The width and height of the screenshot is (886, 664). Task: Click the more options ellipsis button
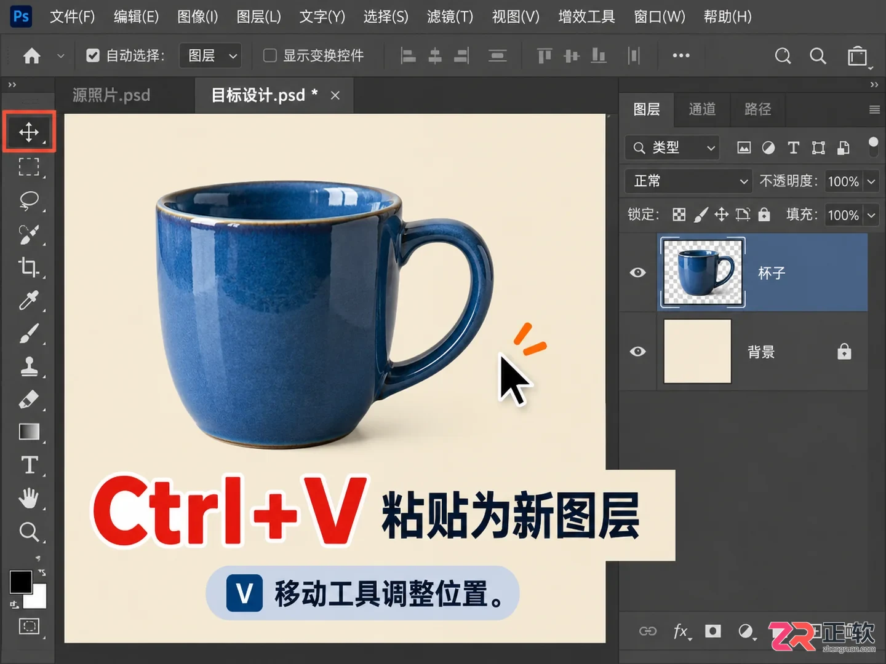click(681, 55)
